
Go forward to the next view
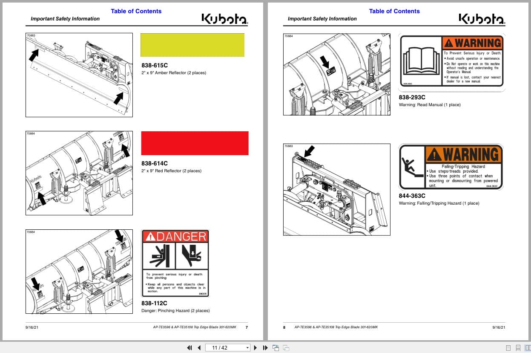[x=286, y=347]
